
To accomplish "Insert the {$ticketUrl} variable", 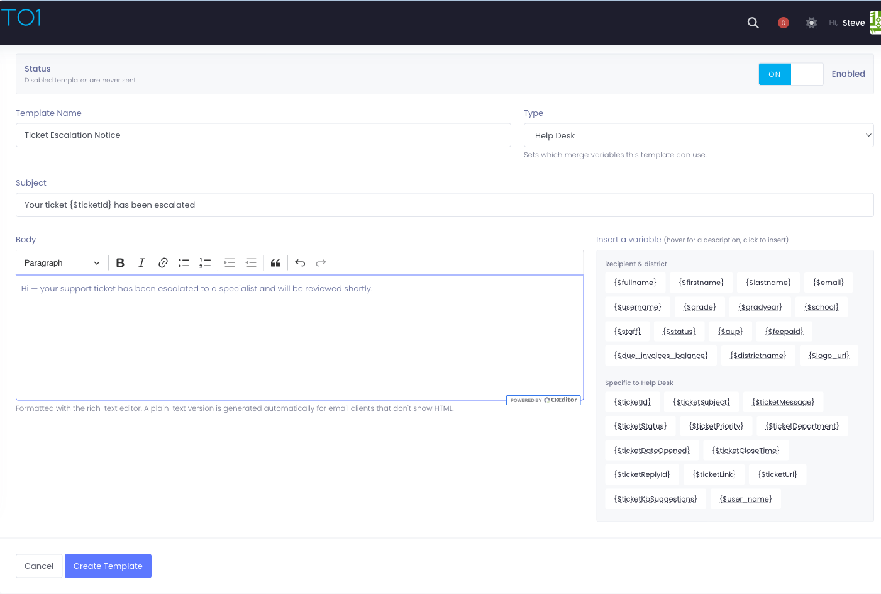I will (778, 474).
